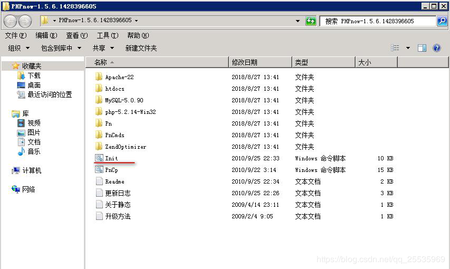The image size is (450, 269).
Task: Click the 网络 globe icon
Action: [15, 189]
